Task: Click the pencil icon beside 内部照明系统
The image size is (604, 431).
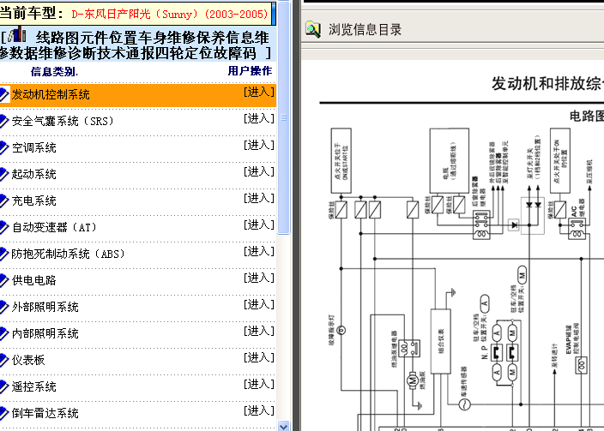Action: [x=3, y=333]
